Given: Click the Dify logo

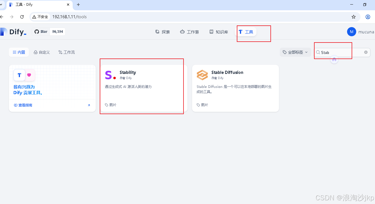Looking at the screenshot, I should 13,32.
